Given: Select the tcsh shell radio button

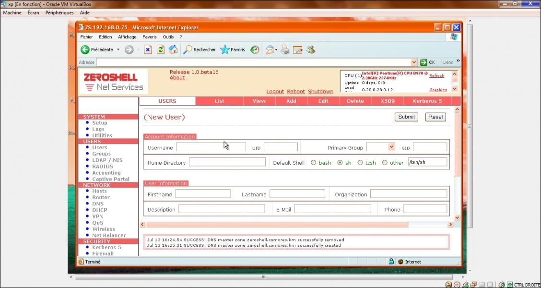Looking at the screenshot, I should pos(360,163).
